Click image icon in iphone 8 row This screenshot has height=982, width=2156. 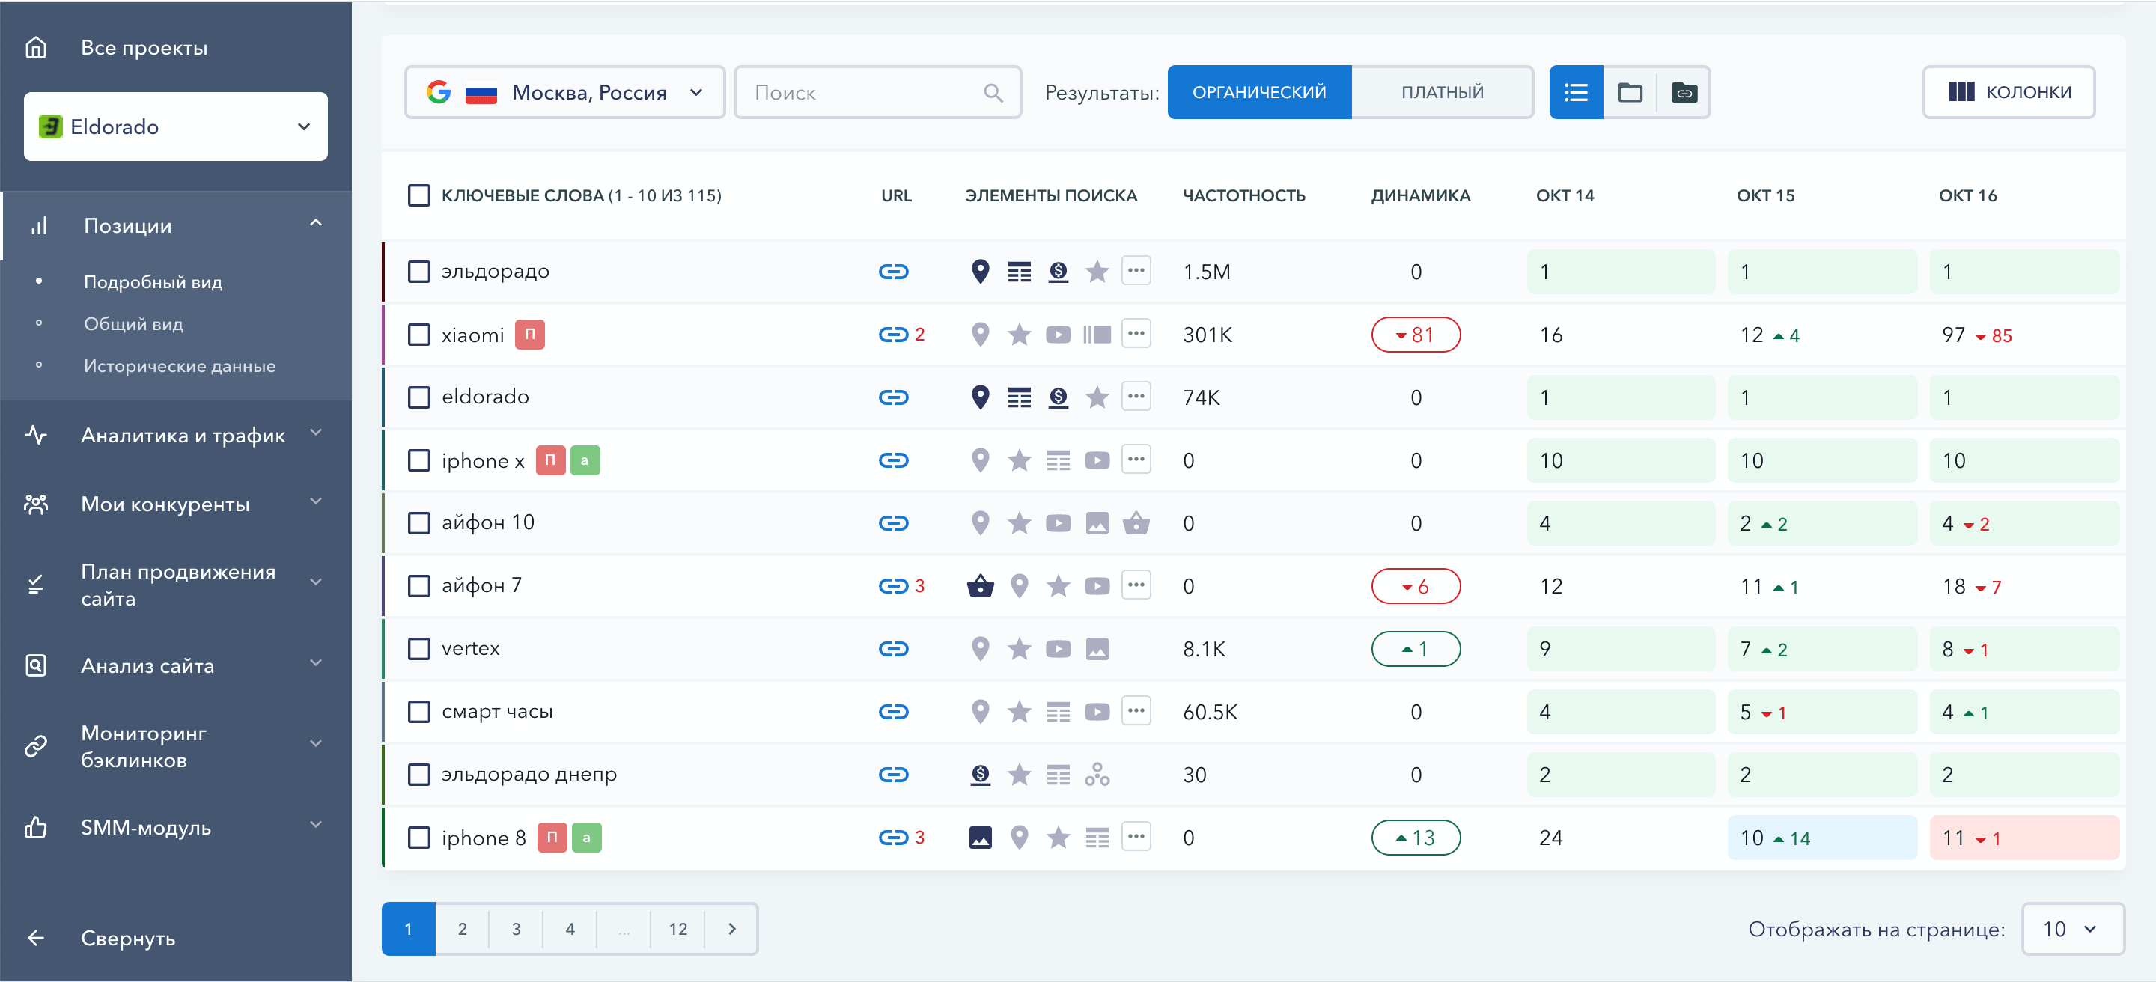click(980, 838)
